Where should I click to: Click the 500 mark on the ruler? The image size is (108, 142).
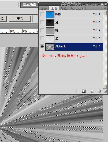pyautogui.click(x=25, y=31)
